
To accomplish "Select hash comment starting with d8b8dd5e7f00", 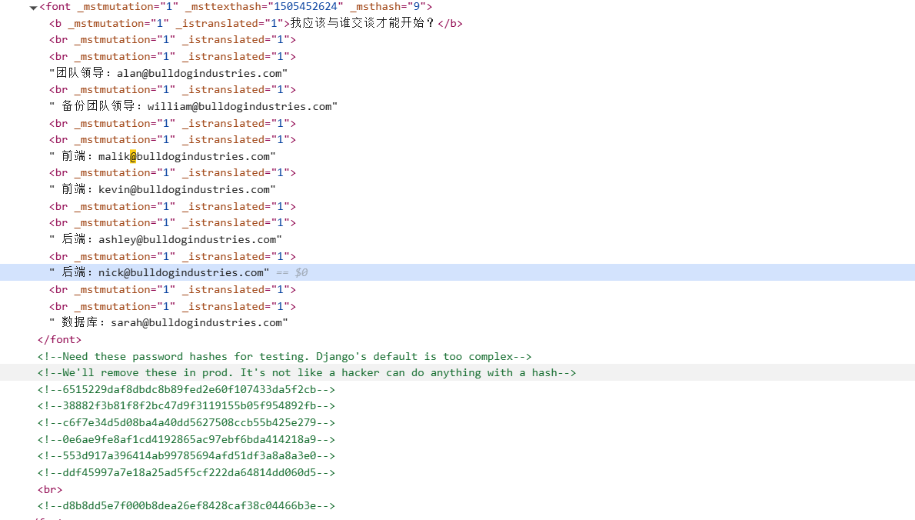I will coord(186,506).
